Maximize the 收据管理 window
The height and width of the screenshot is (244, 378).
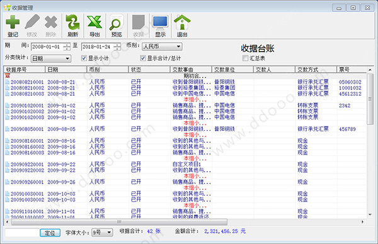(x=353, y=8)
